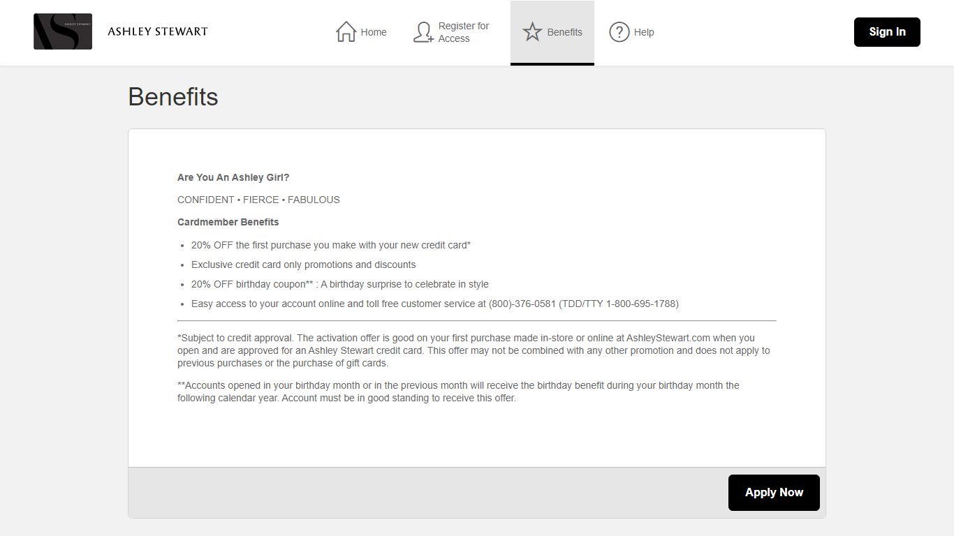Click the CONFIDENT • FIERCE • FABULOUS tagline
The image size is (954, 536).
point(258,200)
